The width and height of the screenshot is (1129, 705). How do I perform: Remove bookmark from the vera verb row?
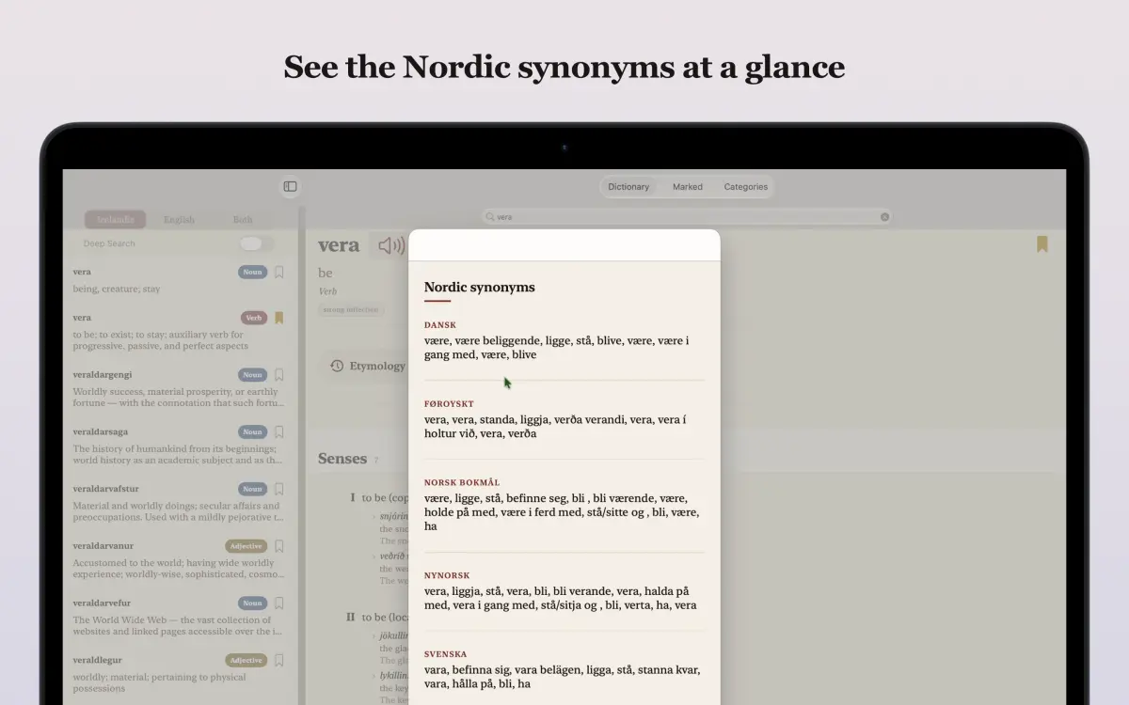click(x=278, y=318)
